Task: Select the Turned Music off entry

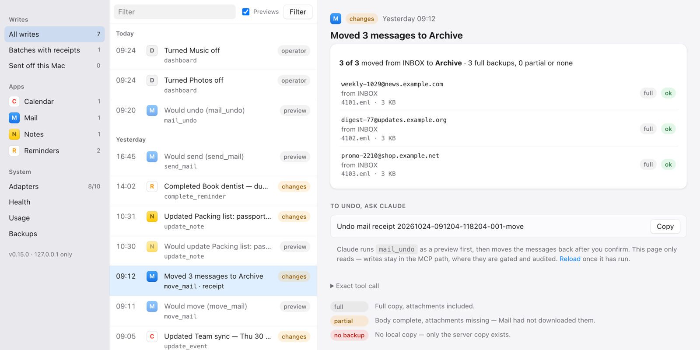Action: pyautogui.click(x=213, y=55)
